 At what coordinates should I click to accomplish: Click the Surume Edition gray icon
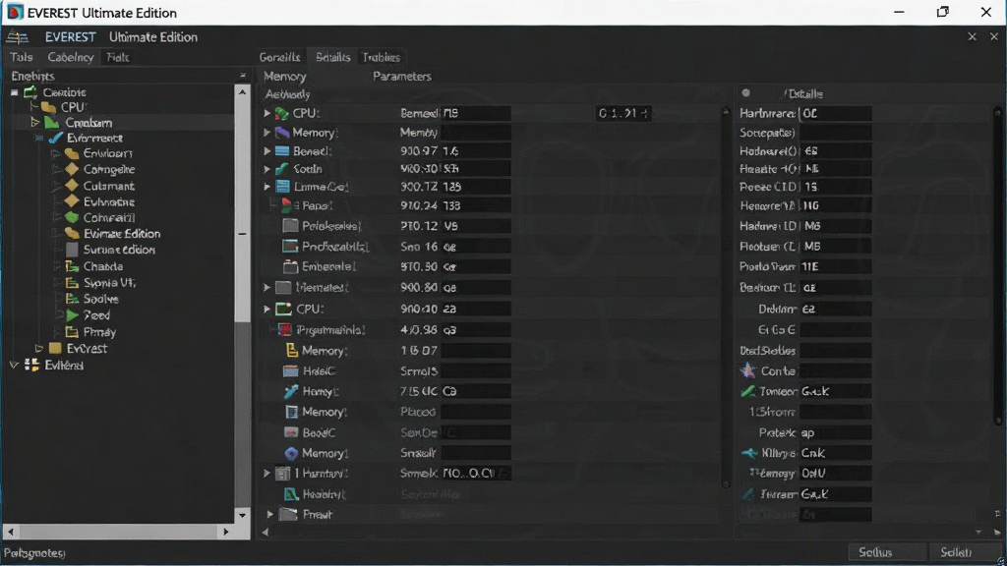[72, 250]
